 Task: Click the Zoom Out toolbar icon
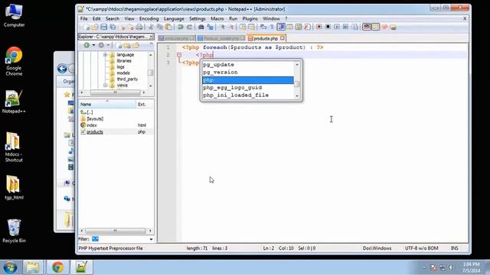click(231, 27)
